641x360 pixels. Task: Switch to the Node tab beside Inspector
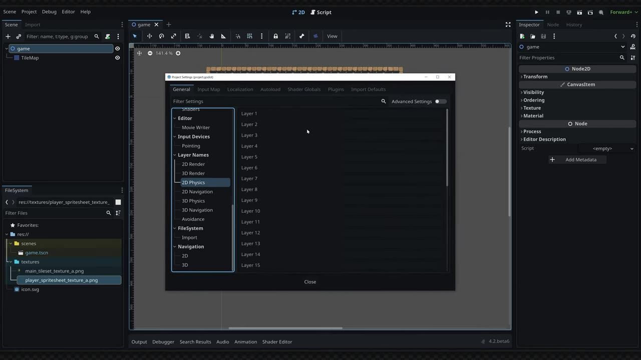pyautogui.click(x=553, y=24)
